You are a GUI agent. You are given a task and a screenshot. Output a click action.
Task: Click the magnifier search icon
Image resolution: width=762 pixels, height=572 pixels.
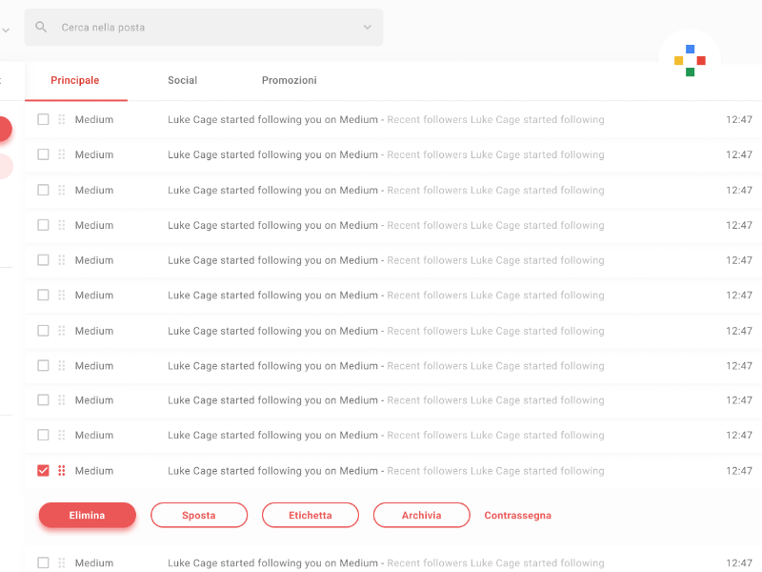[x=41, y=28]
